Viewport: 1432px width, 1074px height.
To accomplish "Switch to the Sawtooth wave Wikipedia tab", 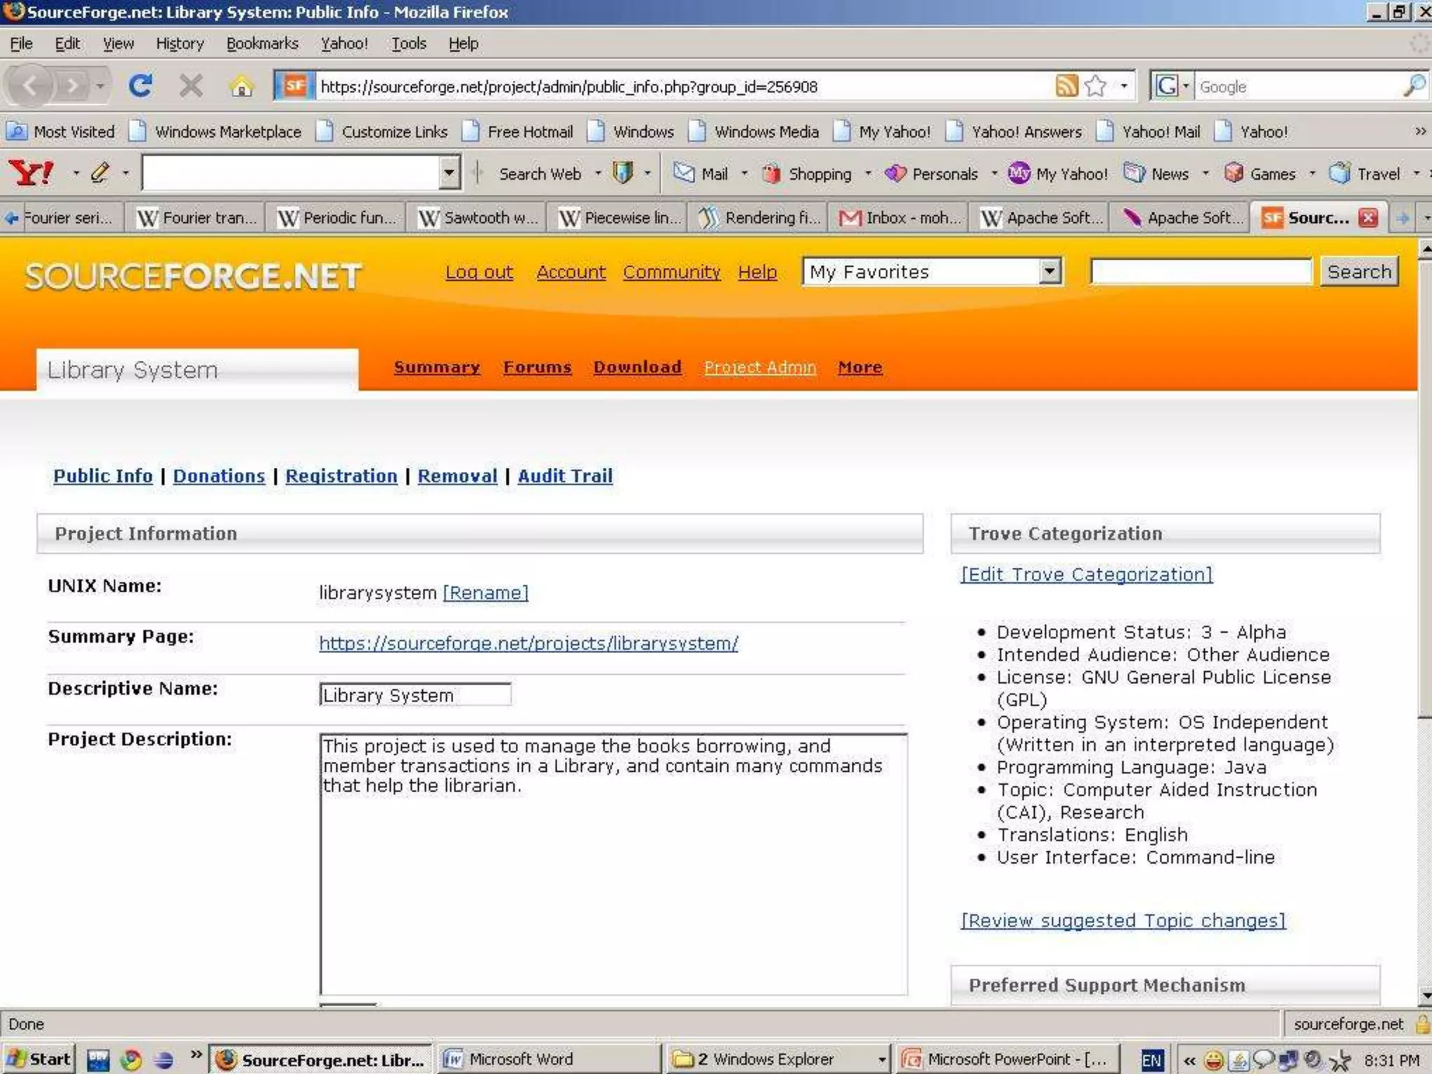I will [x=478, y=217].
